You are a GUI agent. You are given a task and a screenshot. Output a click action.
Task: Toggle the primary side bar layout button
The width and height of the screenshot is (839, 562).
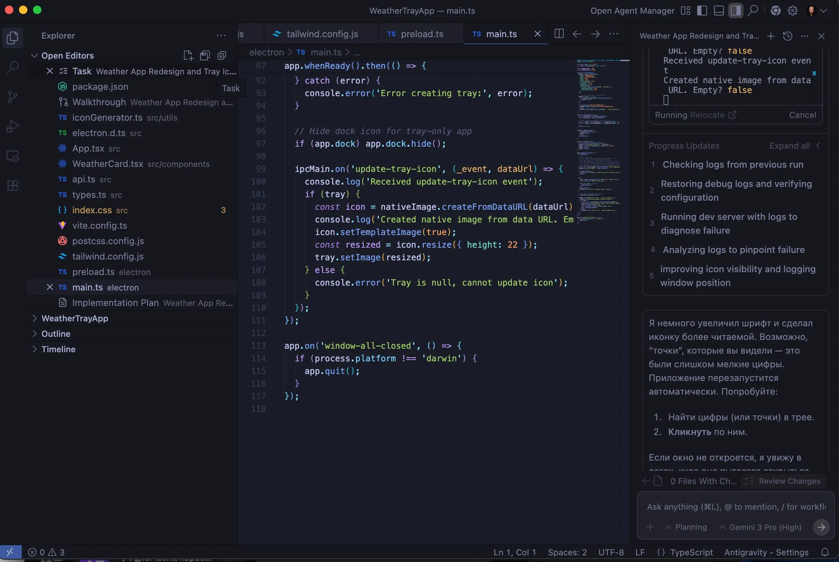coord(702,11)
